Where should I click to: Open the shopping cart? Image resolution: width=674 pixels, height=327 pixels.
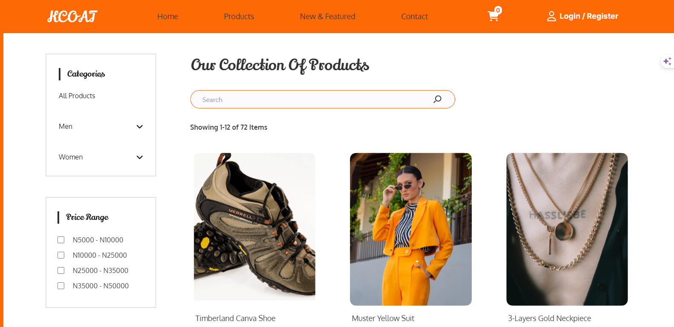click(x=493, y=16)
